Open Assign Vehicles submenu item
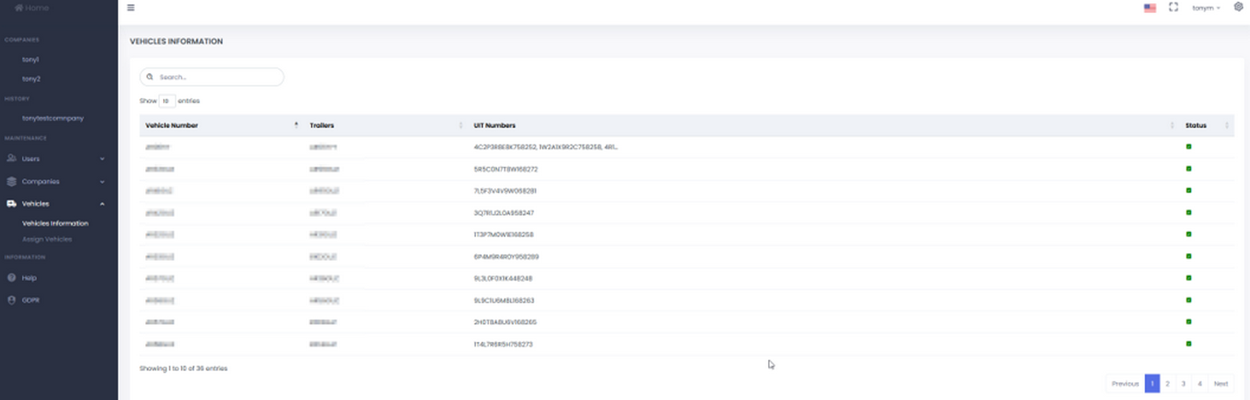 tap(47, 239)
